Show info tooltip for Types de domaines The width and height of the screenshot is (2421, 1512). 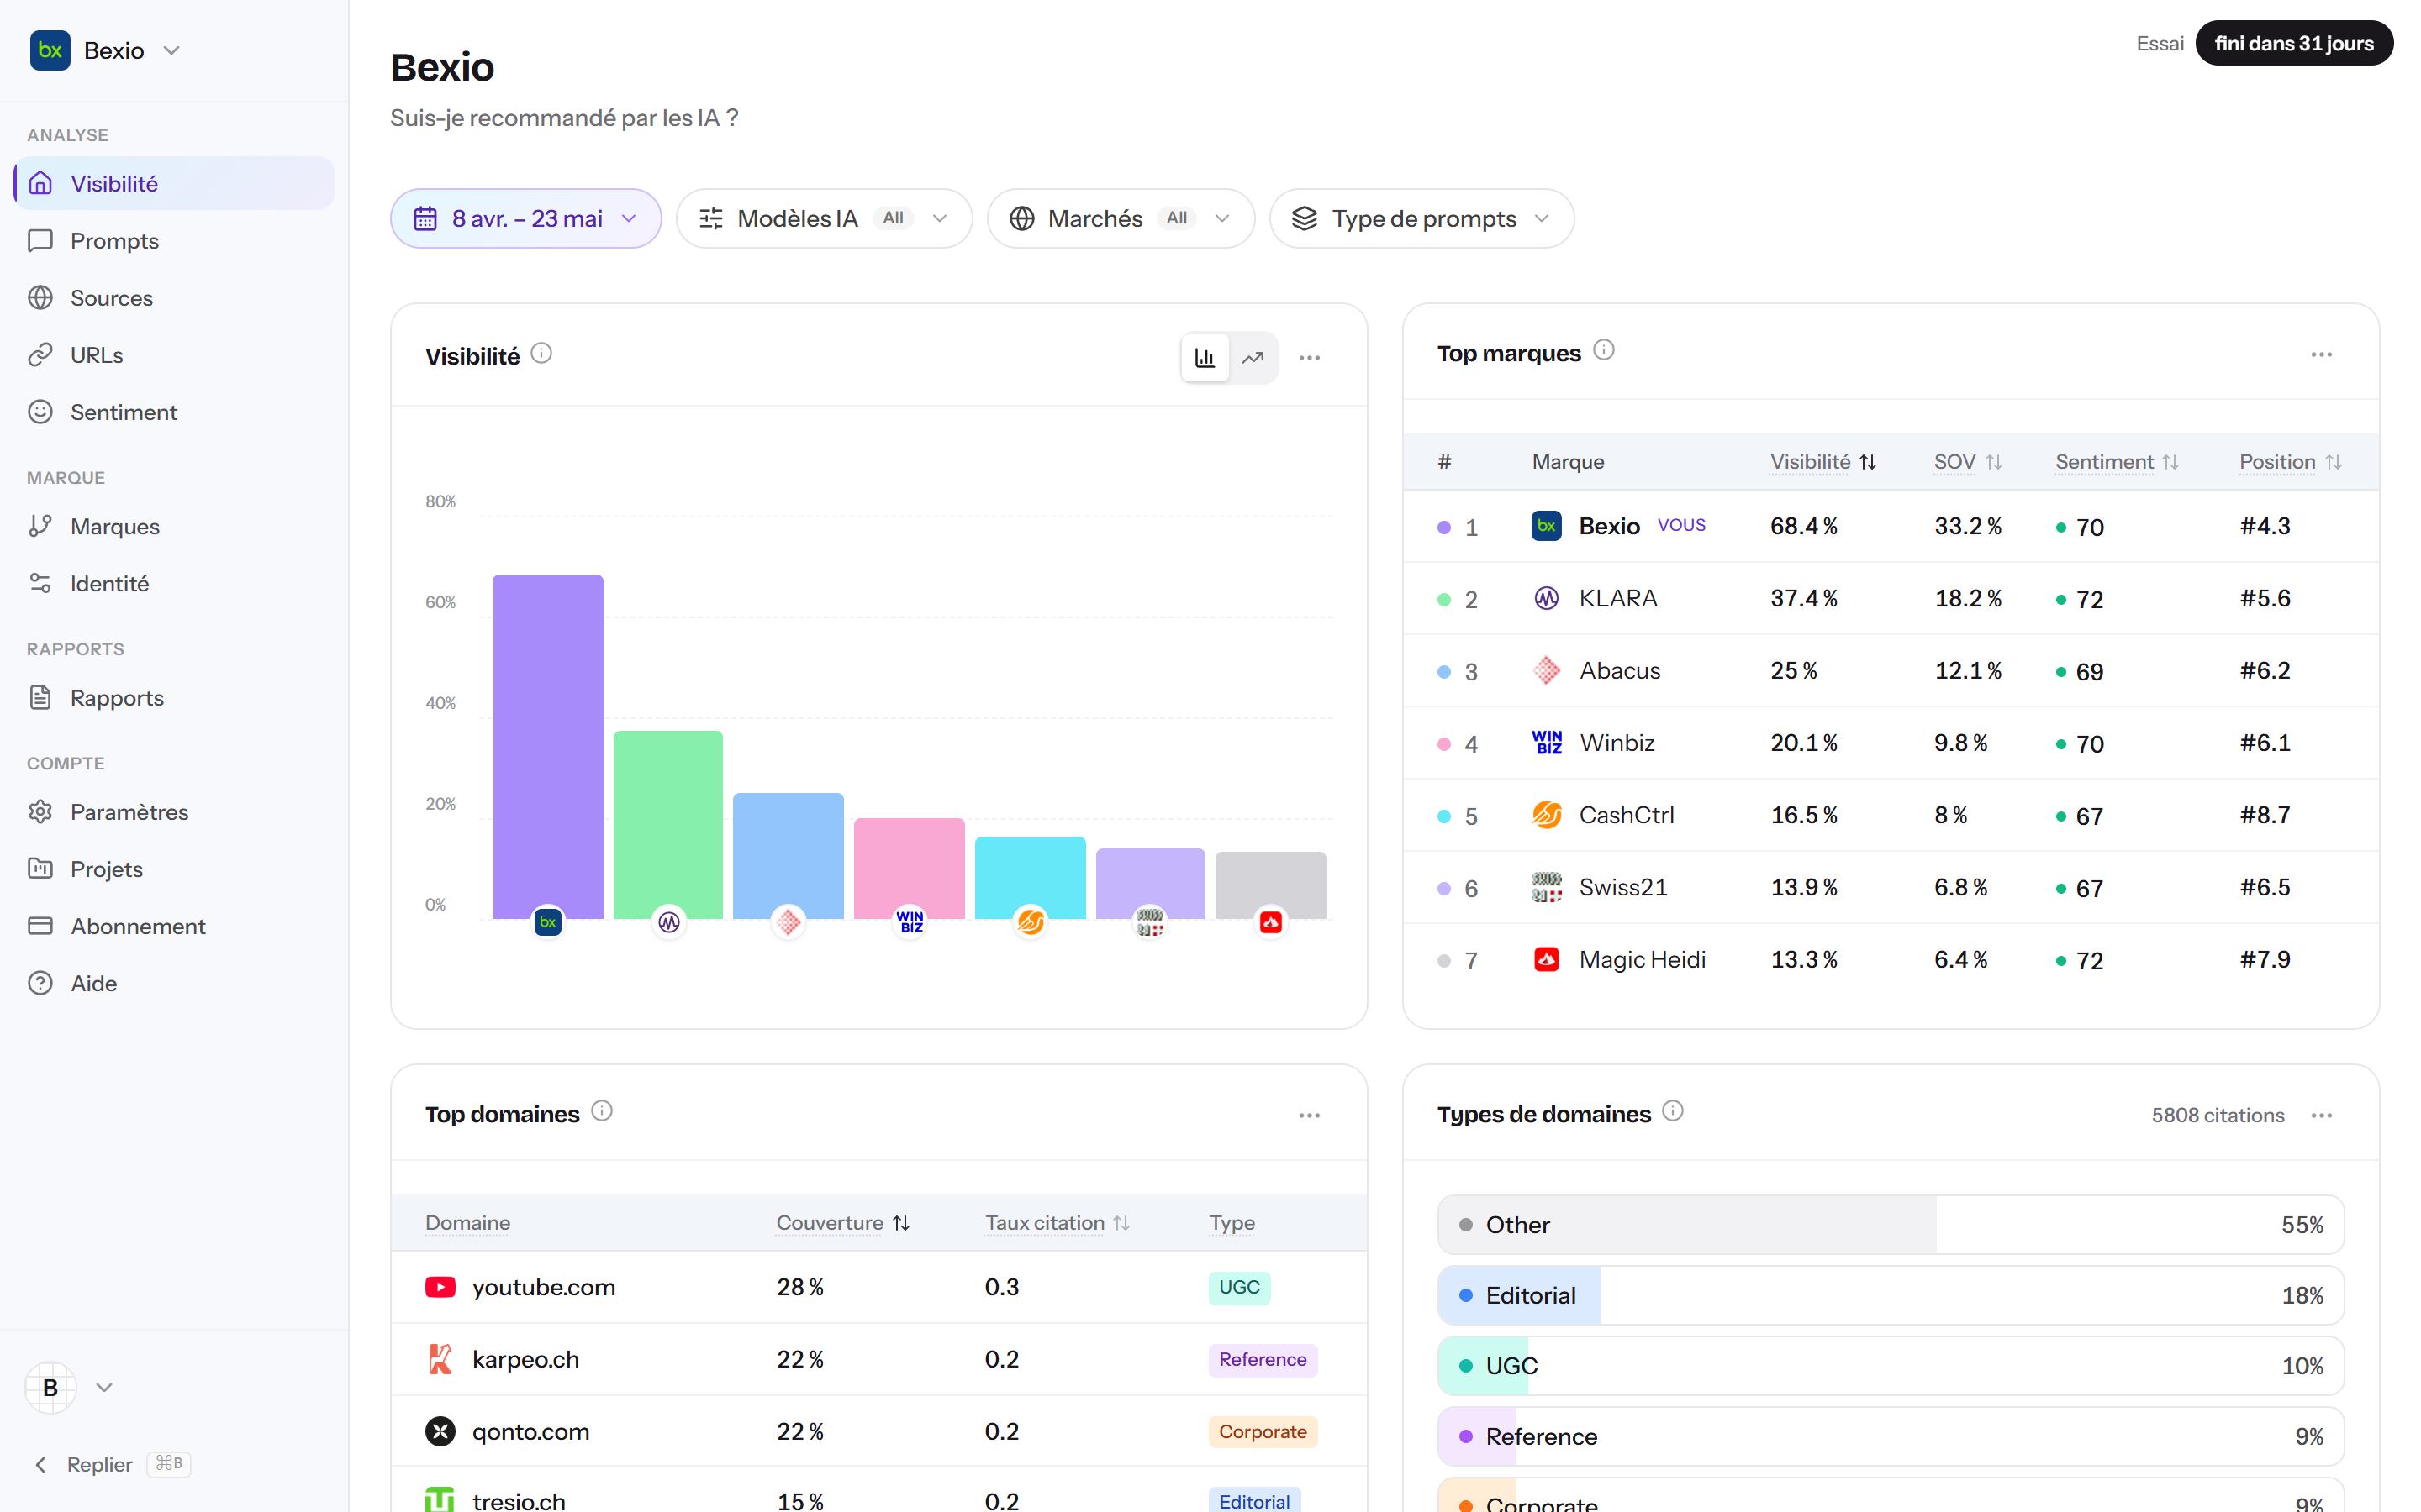[x=1673, y=1110]
